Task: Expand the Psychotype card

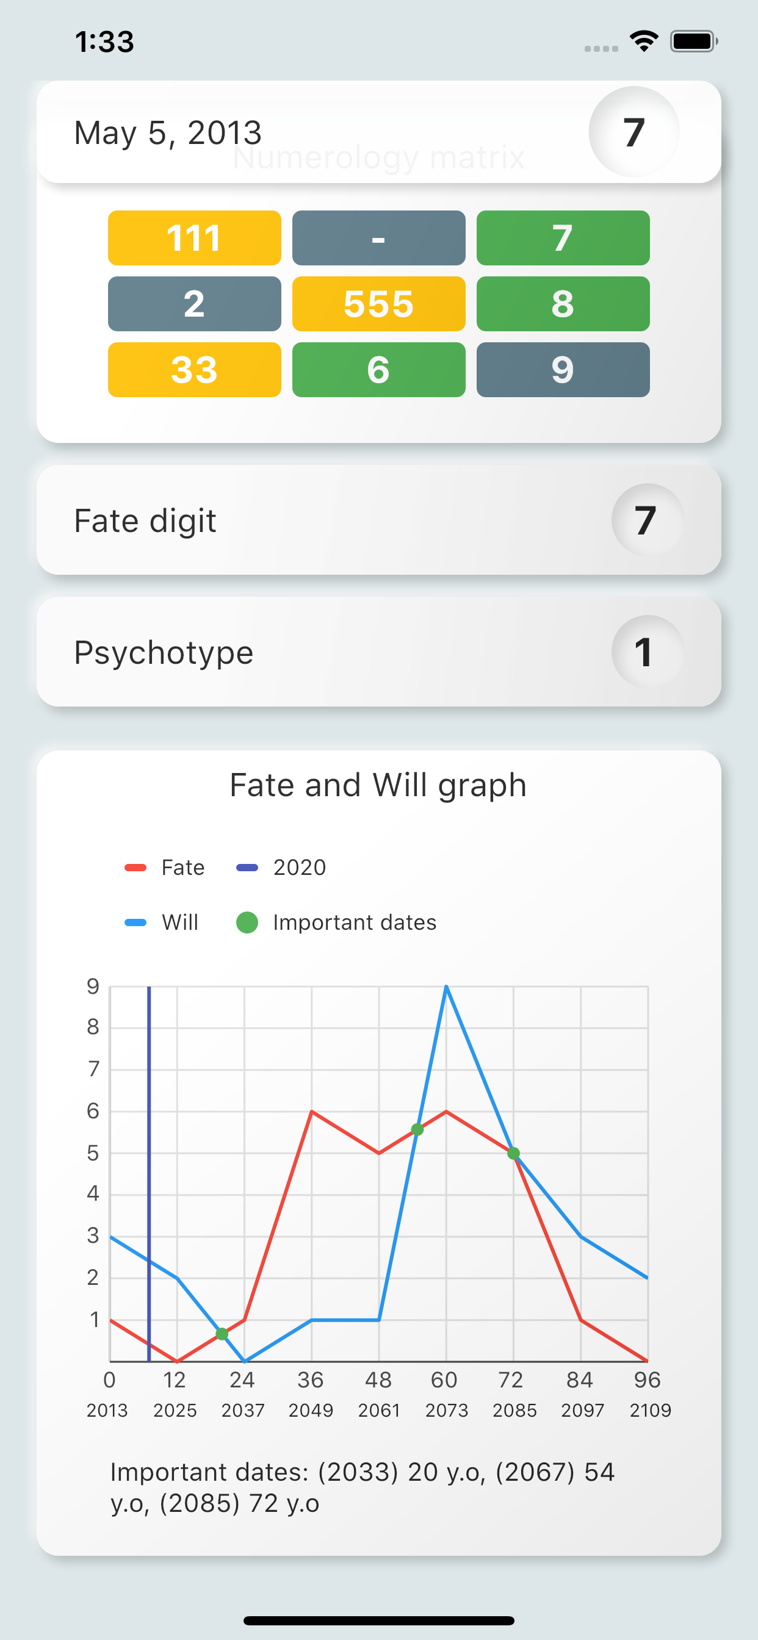Action: [x=378, y=652]
